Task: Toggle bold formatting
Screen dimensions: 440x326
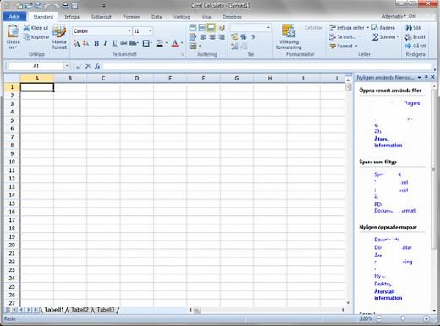Action: point(96,43)
